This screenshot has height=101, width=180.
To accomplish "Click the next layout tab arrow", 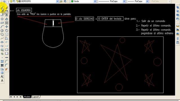I will tap(17, 97).
